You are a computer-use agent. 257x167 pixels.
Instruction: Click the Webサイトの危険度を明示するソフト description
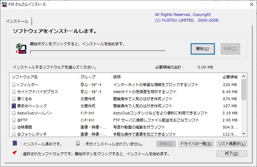[145, 92]
